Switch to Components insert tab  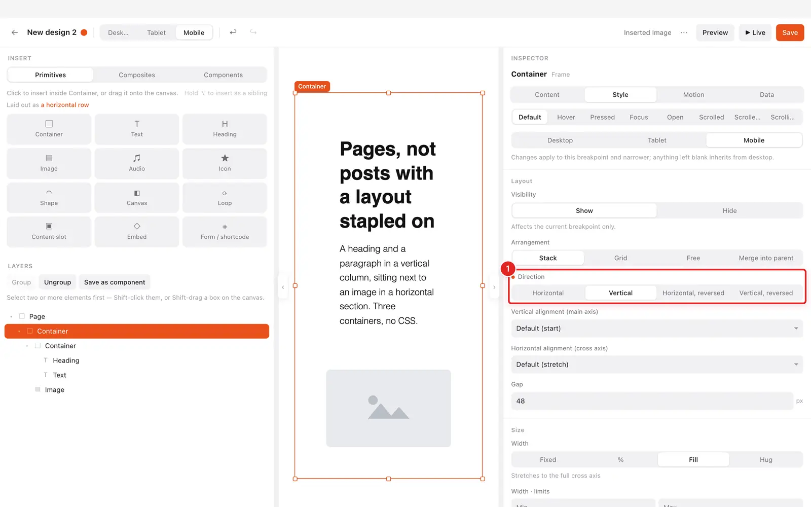(x=223, y=75)
